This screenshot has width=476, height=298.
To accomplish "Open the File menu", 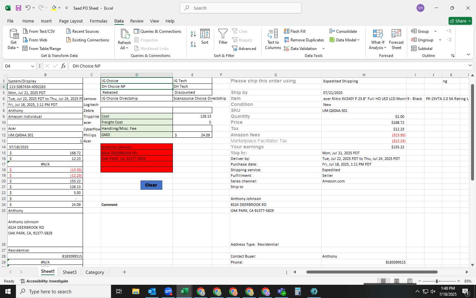I will coord(10,21).
